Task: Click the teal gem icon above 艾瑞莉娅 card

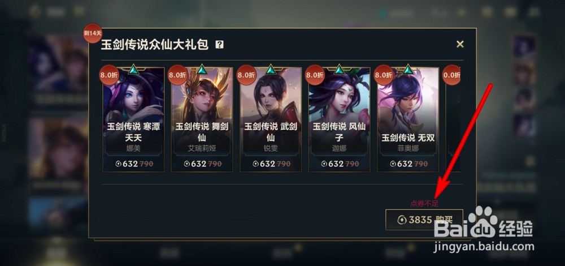Action: point(202,69)
